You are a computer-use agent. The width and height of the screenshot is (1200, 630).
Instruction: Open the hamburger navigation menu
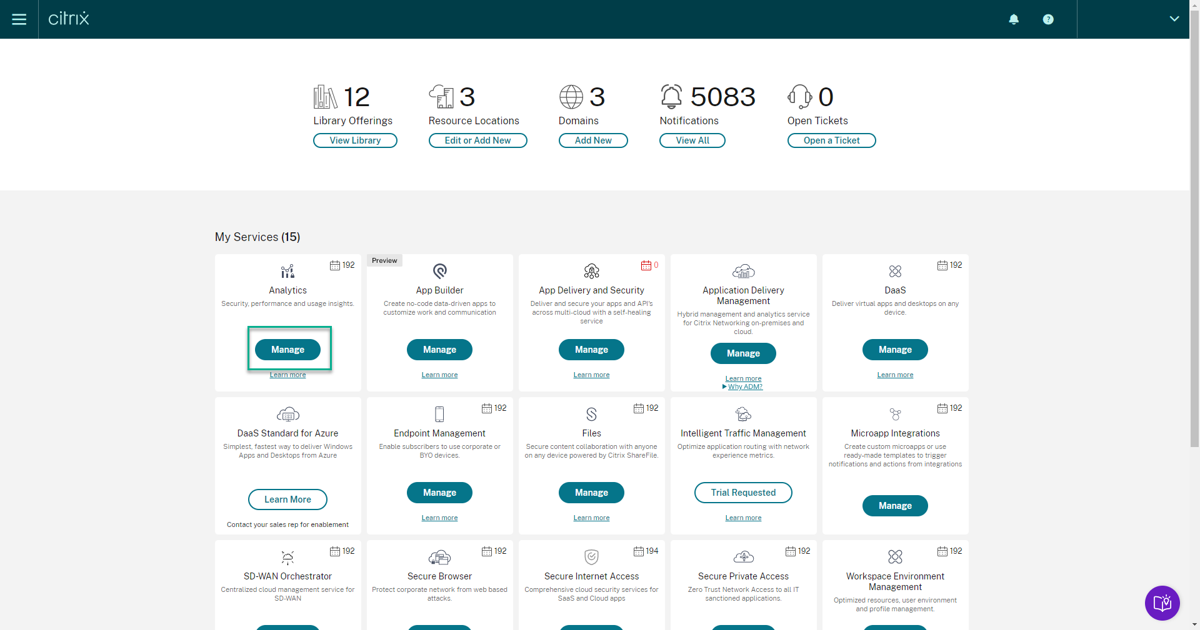(19, 19)
